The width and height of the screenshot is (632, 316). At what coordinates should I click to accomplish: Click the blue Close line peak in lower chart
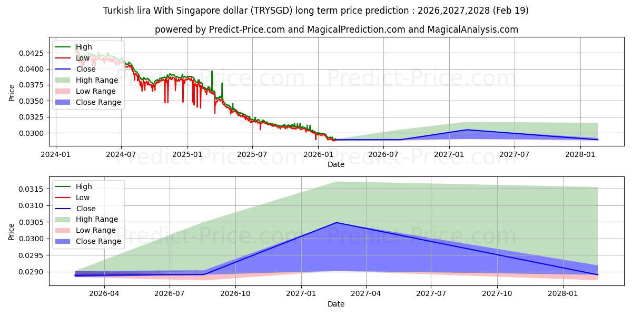coord(336,222)
